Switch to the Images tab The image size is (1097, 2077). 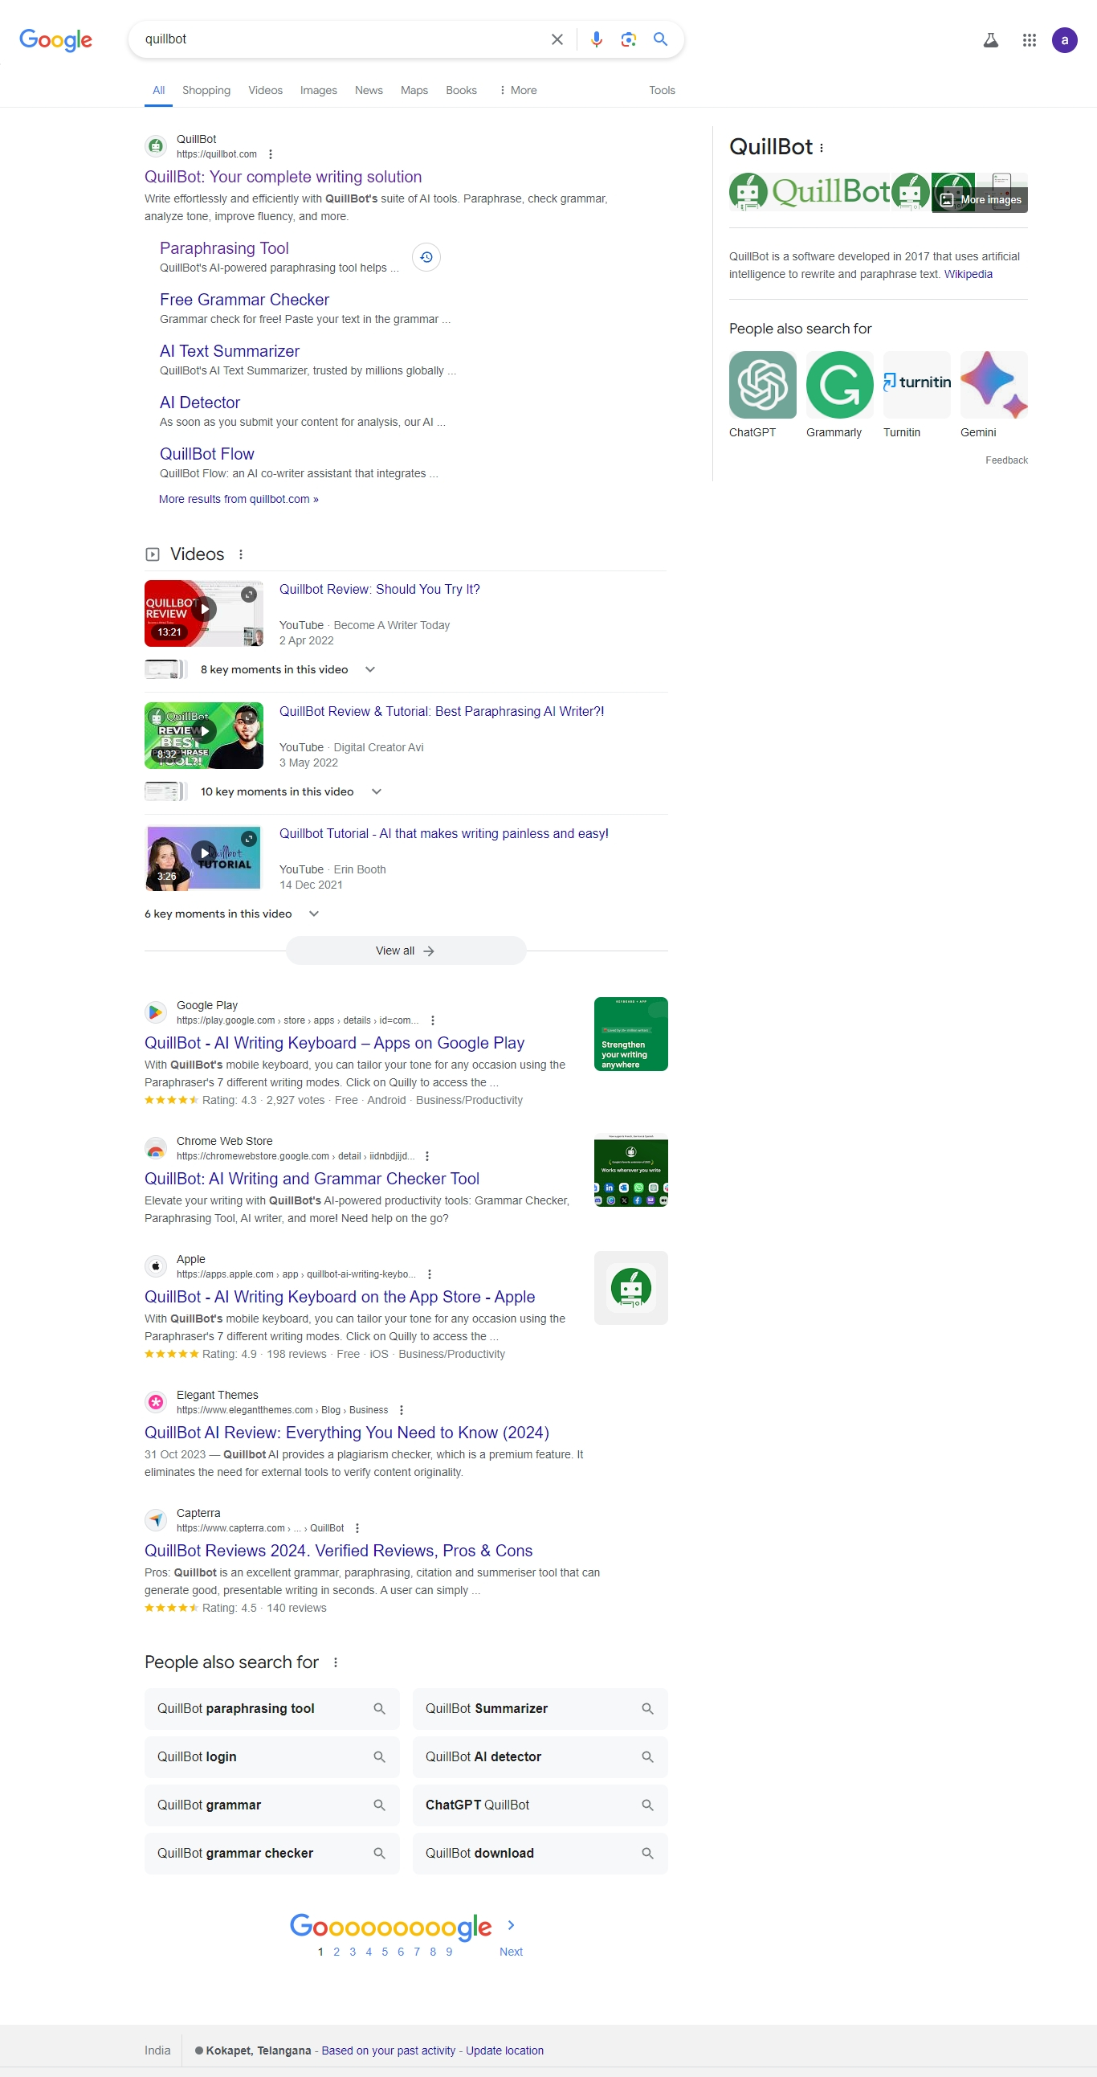318,90
